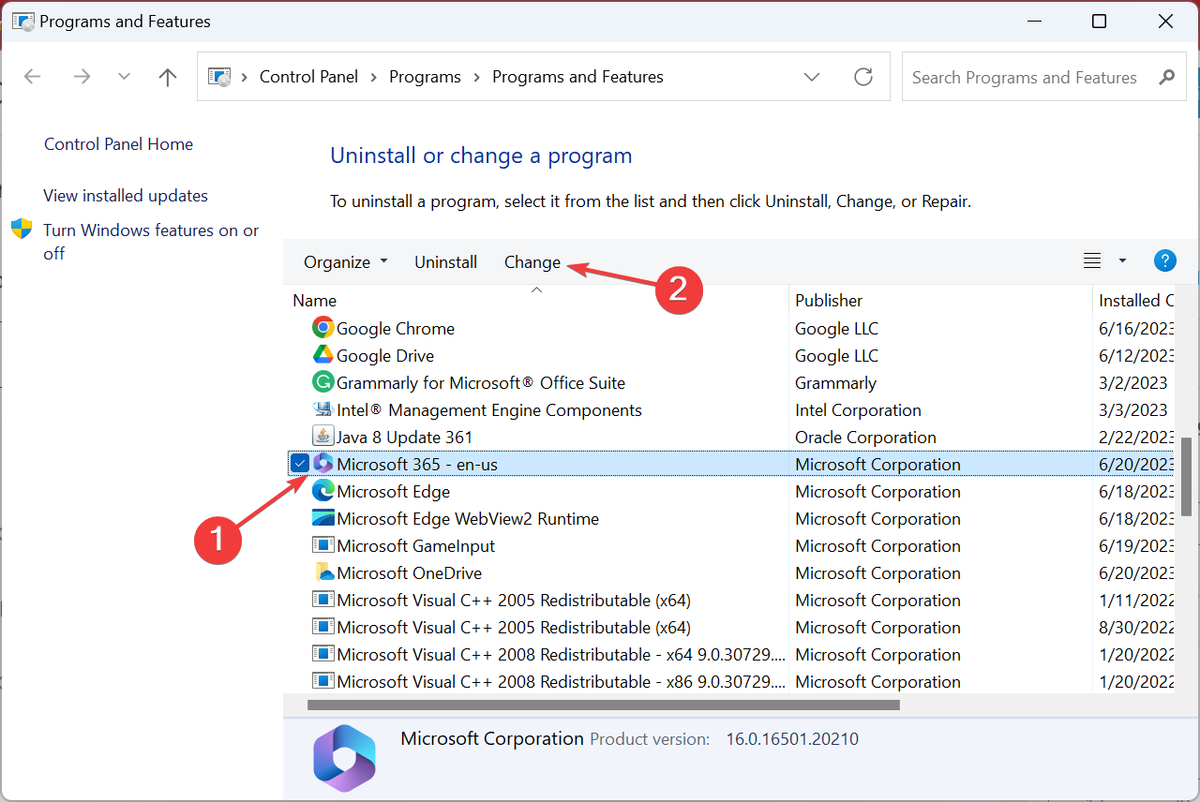Click Intel Corporation publisher cell
The width and height of the screenshot is (1200, 802).
point(858,409)
